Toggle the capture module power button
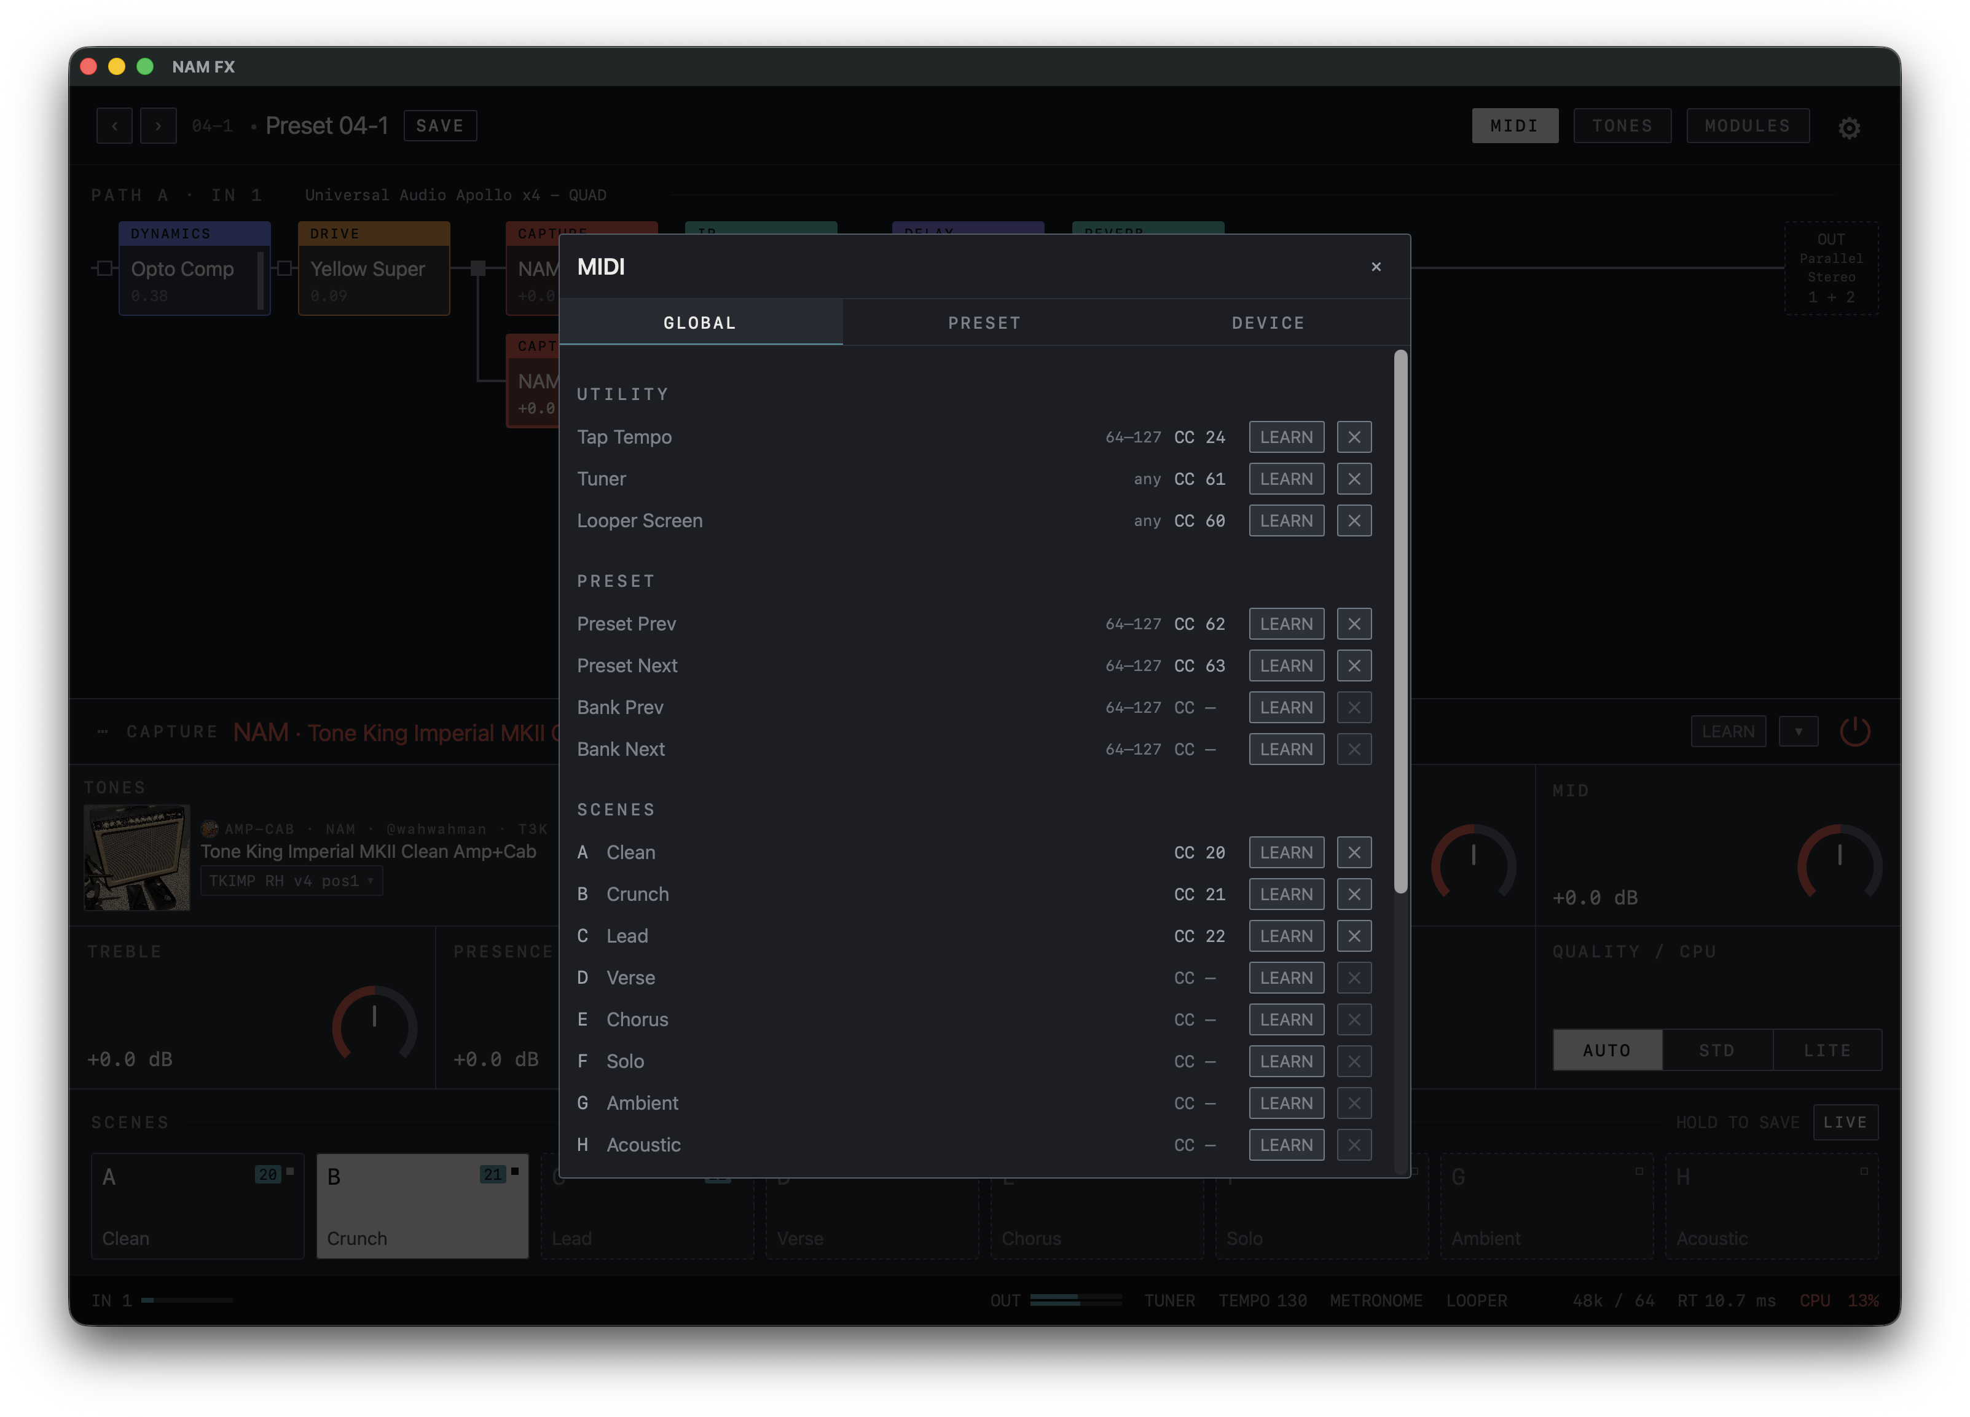The image size is (1970, 1417). [x=1854, y=731]
